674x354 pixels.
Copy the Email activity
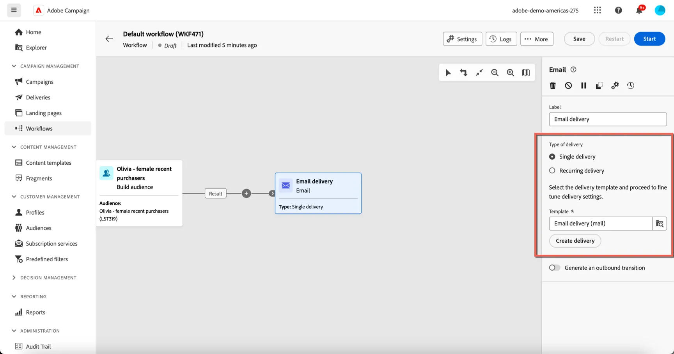click(x=599, y=85)
